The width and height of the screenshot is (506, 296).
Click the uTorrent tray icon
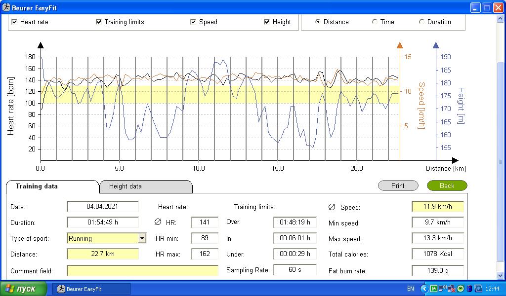click(x=434, y=289)
